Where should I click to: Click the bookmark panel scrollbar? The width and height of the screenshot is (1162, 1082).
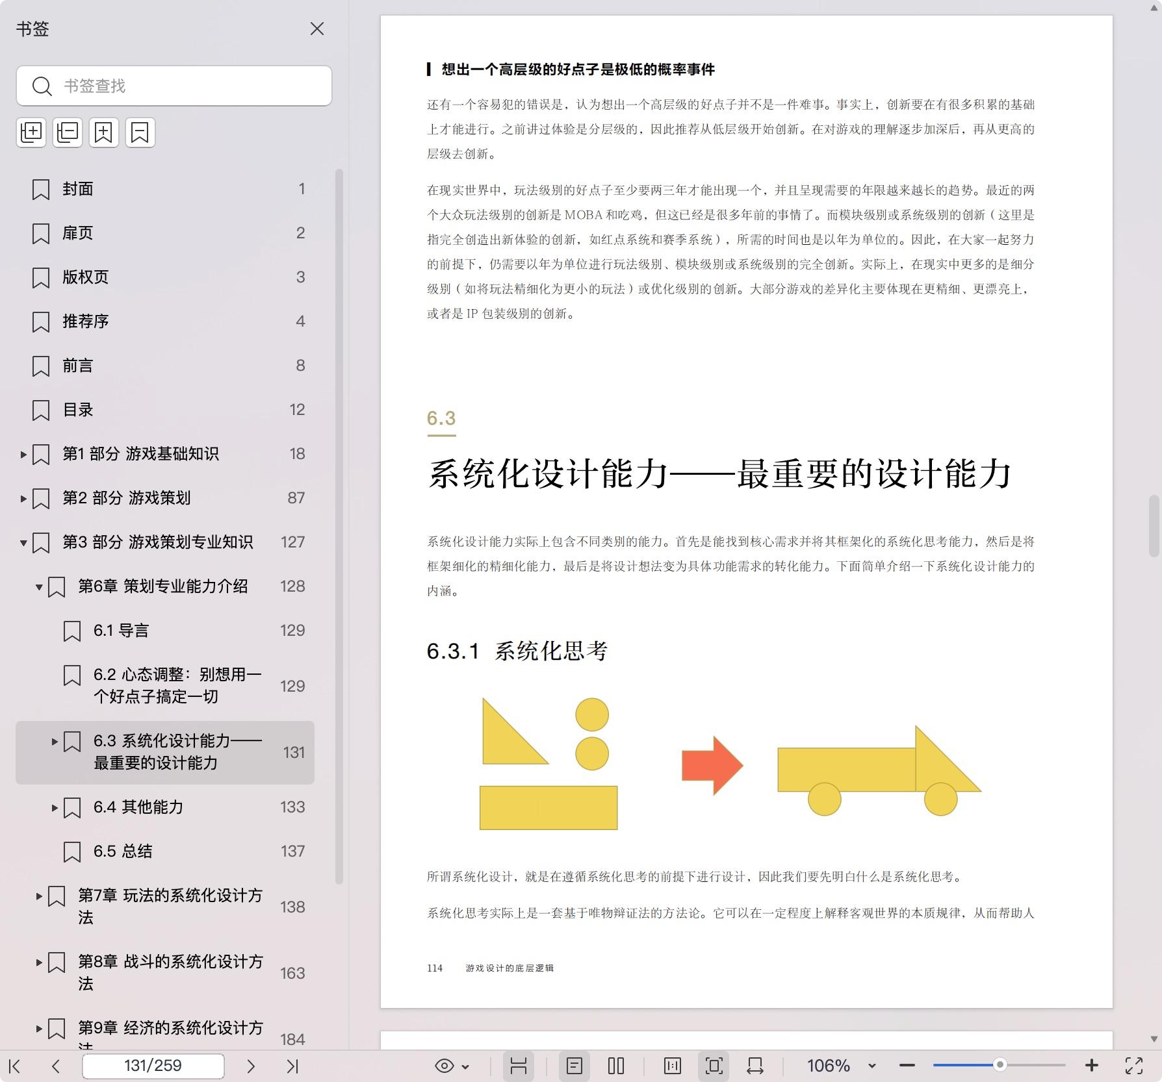(339, 526)
